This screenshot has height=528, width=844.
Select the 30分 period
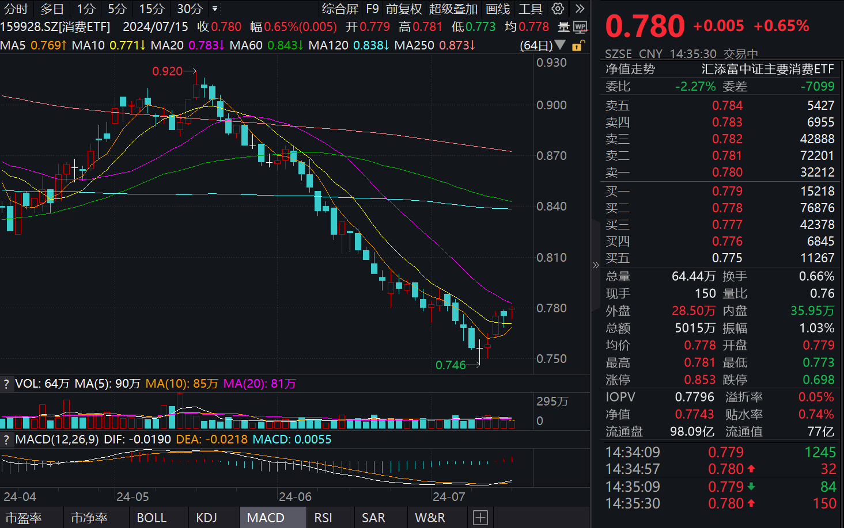(190, 9)
